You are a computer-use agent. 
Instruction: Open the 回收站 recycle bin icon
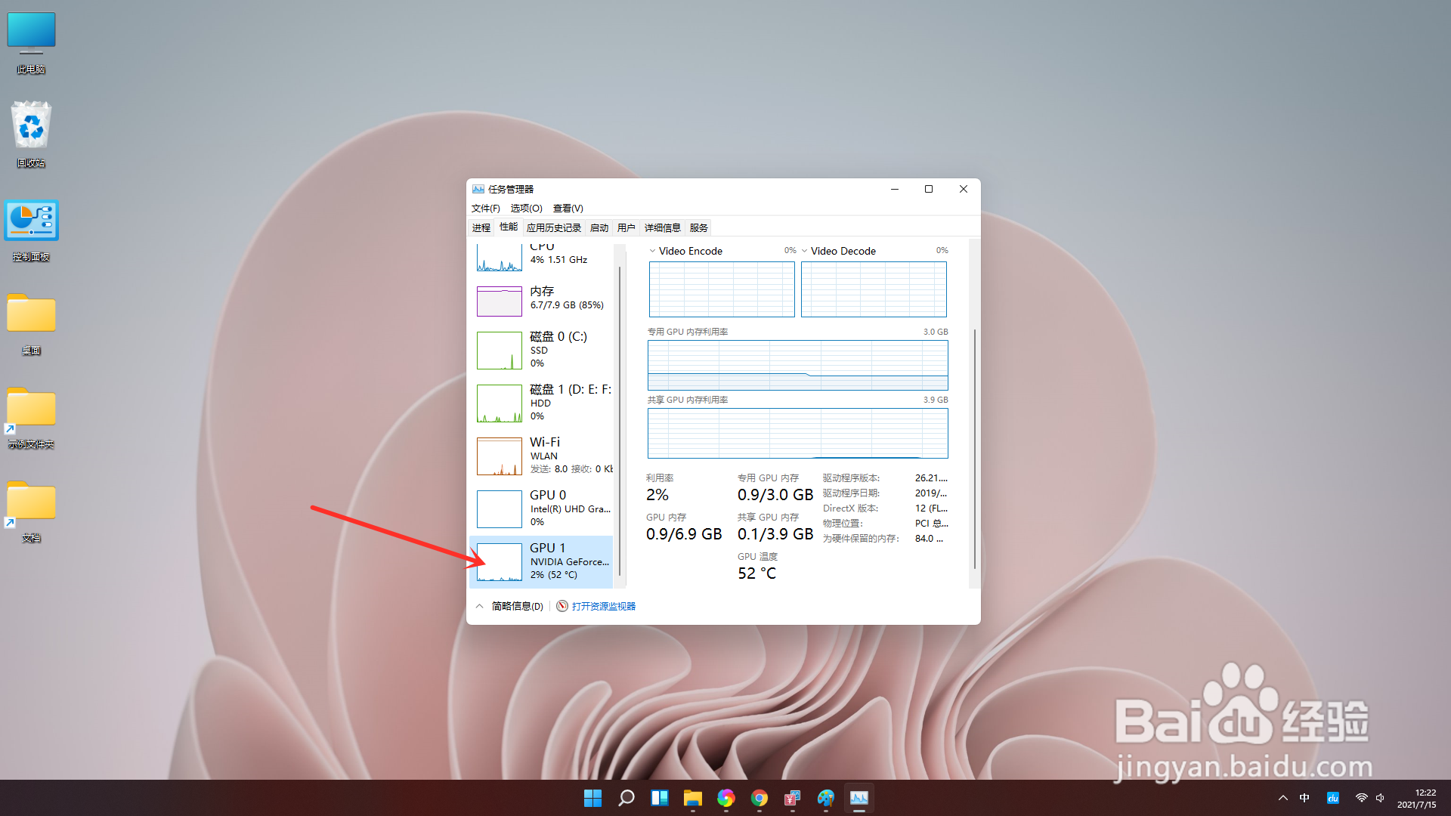point(31,134)
